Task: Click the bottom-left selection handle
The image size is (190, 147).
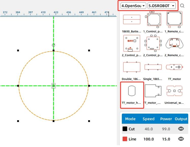Action: click(18, 121)
